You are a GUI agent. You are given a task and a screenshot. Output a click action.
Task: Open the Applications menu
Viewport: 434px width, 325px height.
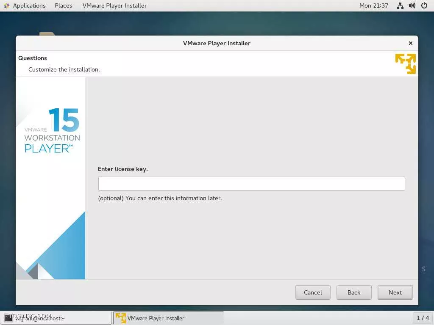tap(29, 6)
